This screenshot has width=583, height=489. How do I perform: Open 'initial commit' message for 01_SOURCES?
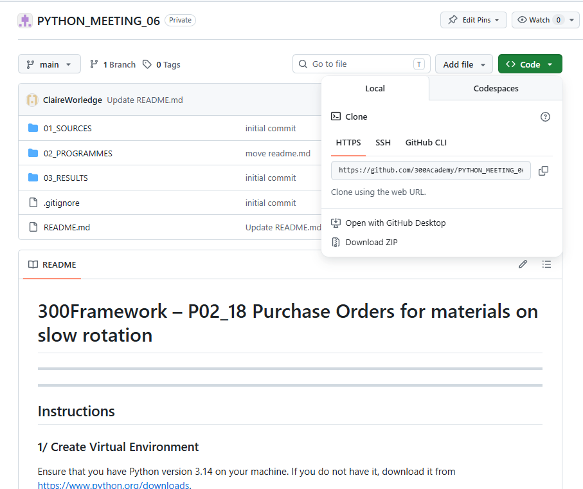(x=271, y=129)
